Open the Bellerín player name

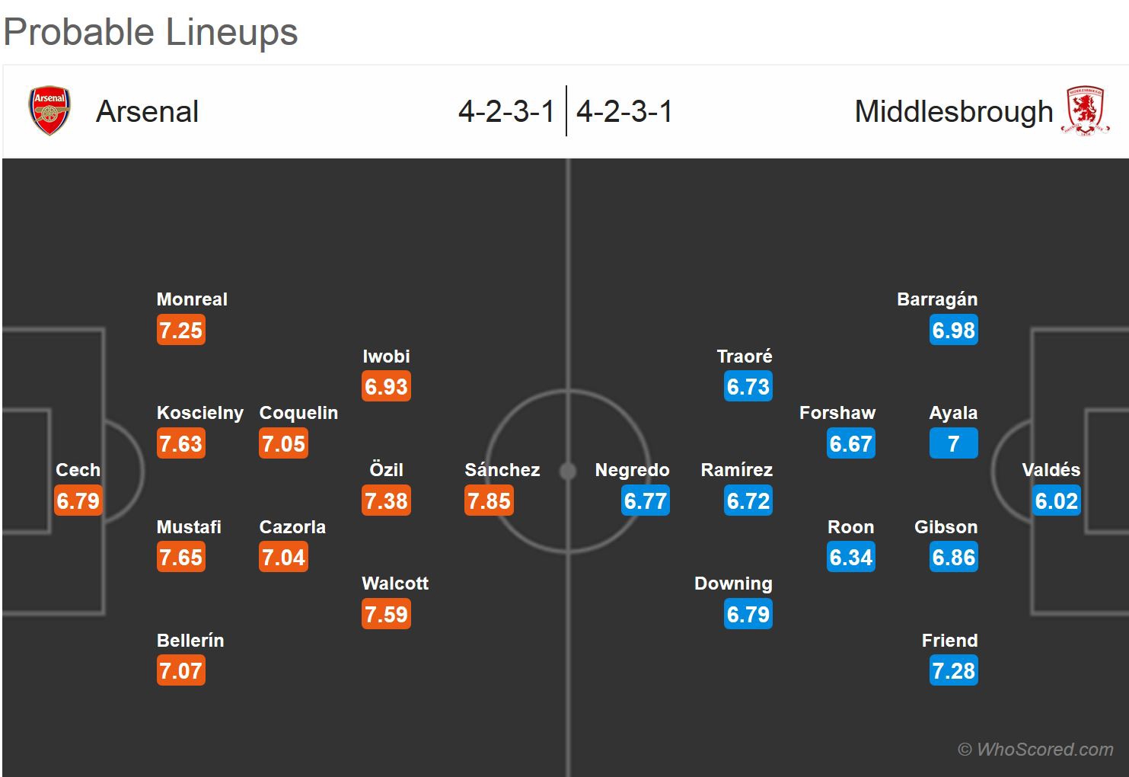(190, 641)
